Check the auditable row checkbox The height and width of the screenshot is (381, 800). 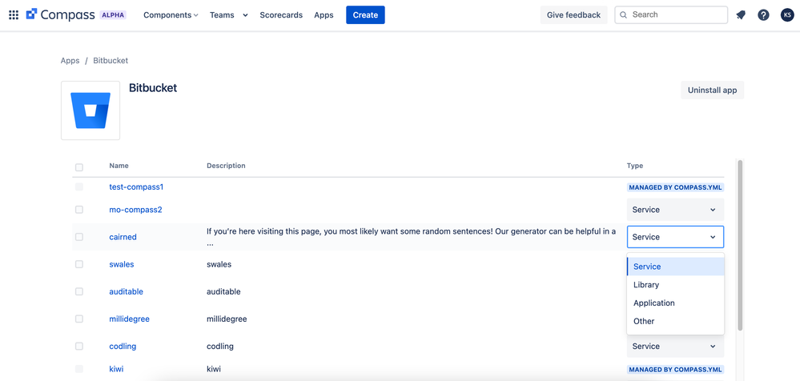point(79,291)
